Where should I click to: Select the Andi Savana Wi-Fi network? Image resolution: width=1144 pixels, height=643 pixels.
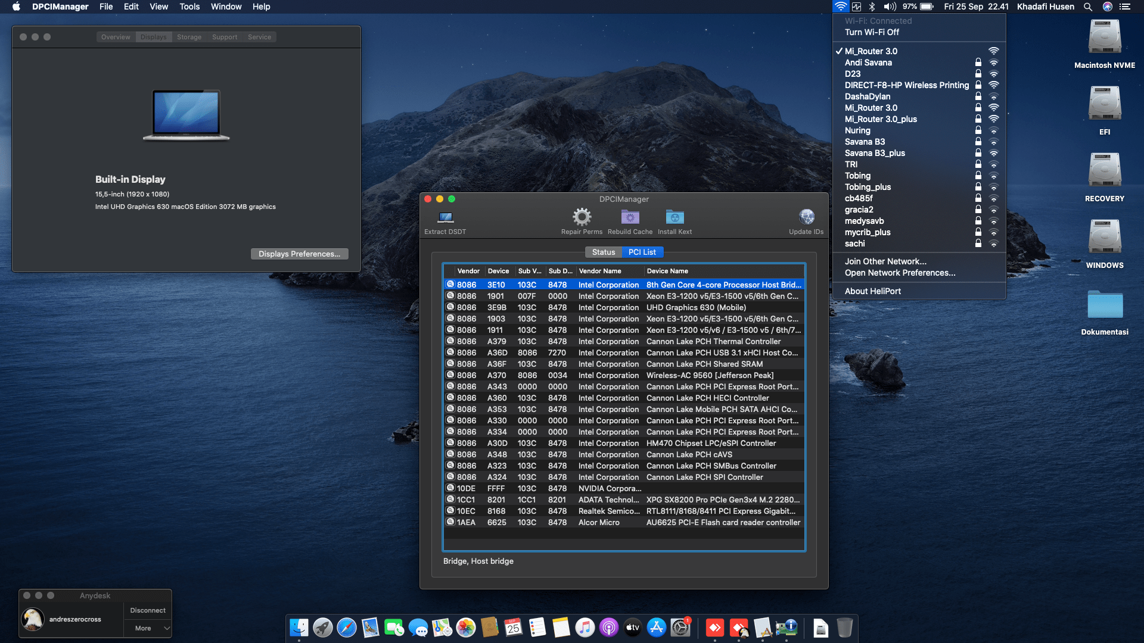click(868, 63)
